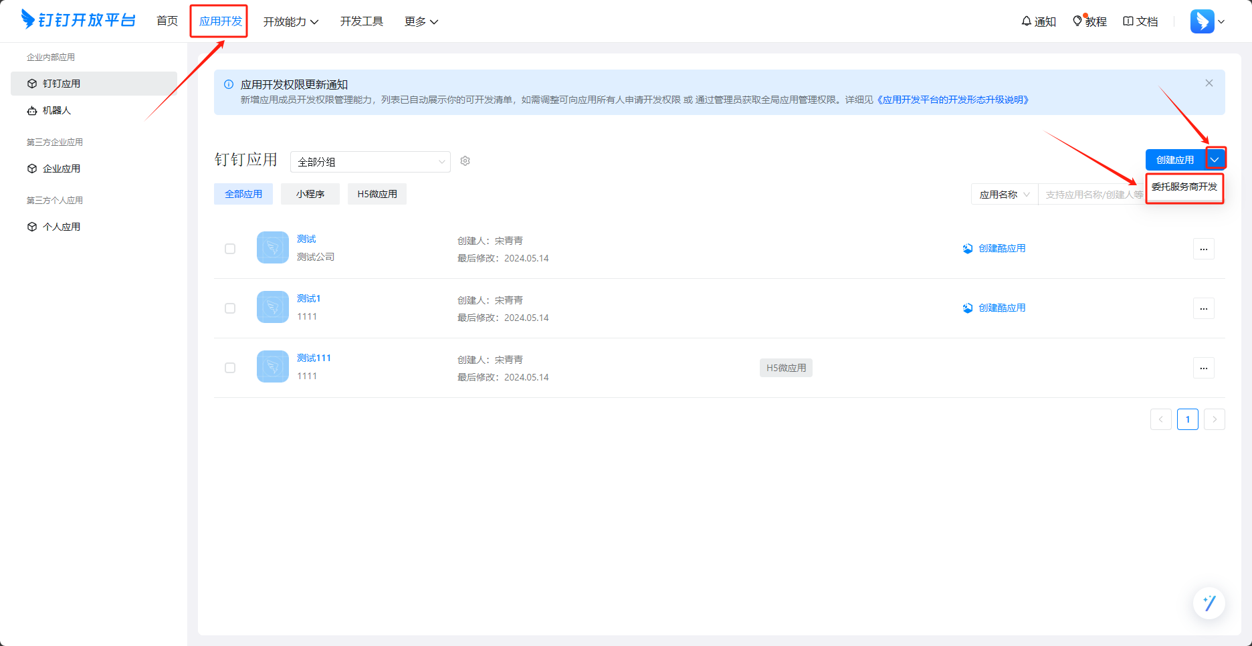The width and height of the screenshot is (1252, 646).
Task: Click the 测试公司 description text
Action: tap(316, 257)
